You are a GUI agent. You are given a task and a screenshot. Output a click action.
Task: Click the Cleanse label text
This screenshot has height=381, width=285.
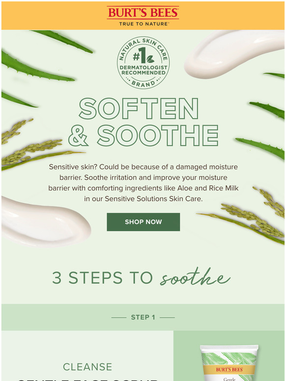(x=87, y=367)
